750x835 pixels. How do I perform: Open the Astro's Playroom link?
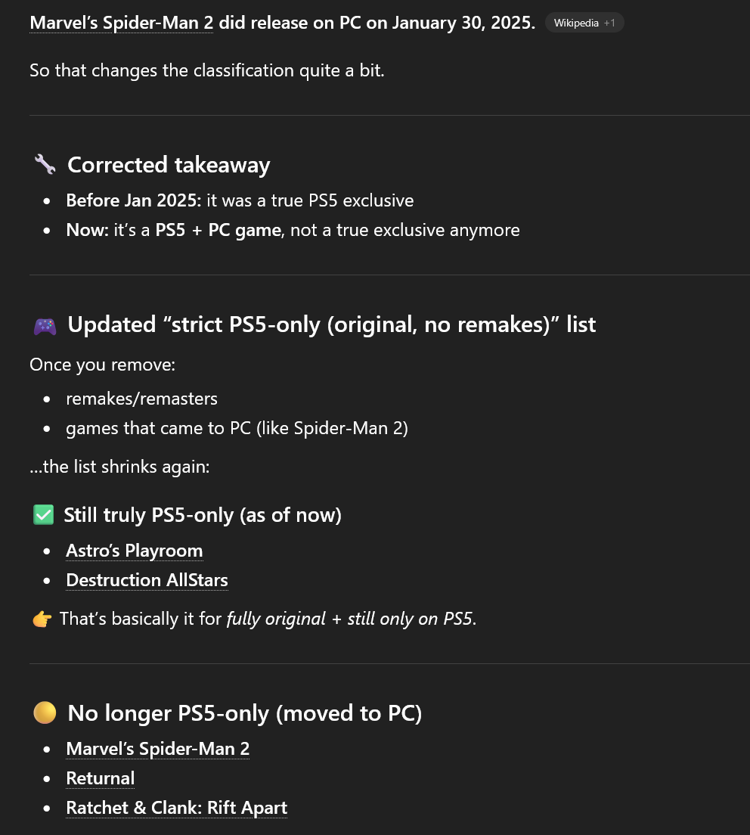pyautogui.click(x=134, y=551)
